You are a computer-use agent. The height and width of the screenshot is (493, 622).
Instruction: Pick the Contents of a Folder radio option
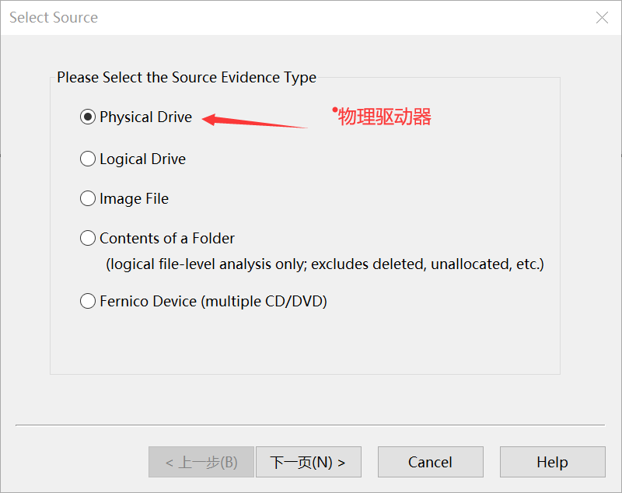click(x=88, y=238)
